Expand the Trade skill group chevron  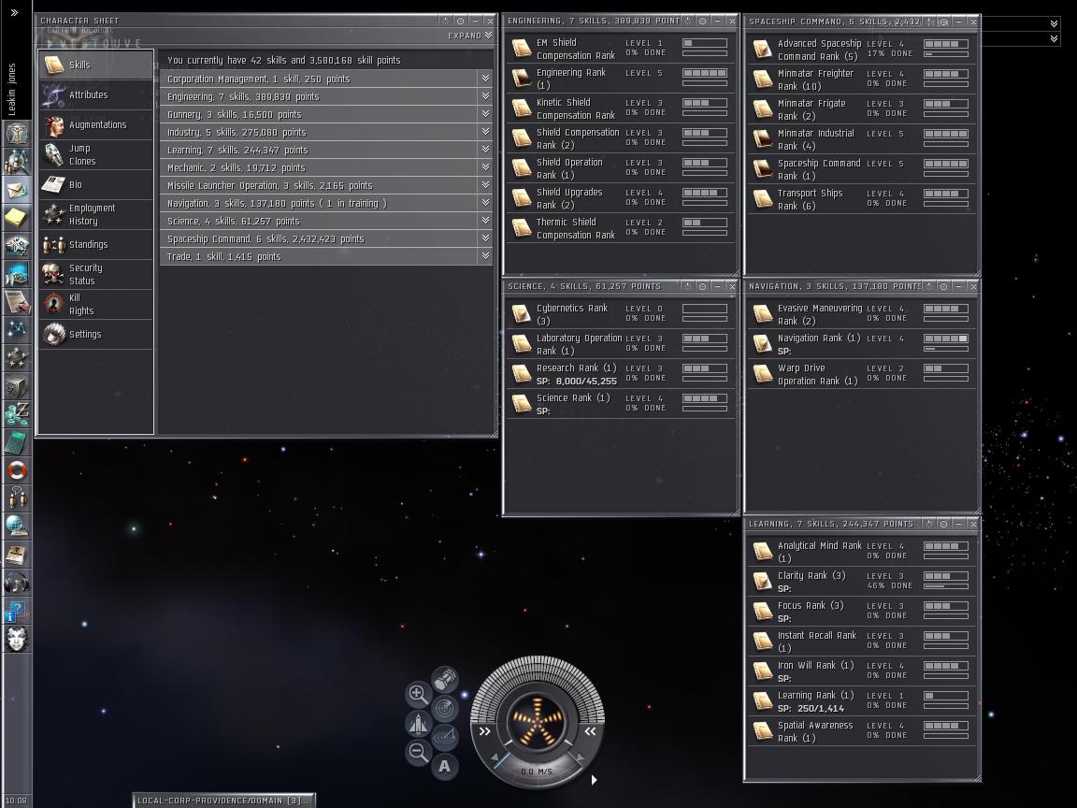click(485, 255)
